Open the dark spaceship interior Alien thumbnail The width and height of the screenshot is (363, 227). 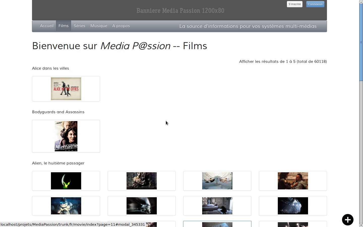[293, 206]
